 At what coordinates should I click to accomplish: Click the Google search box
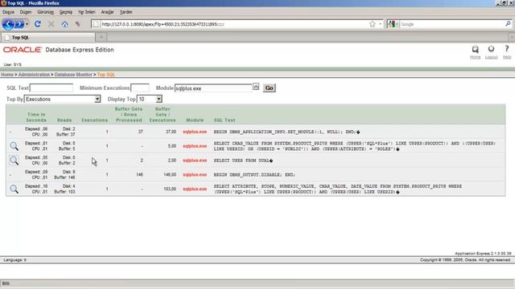click(451, 24)
